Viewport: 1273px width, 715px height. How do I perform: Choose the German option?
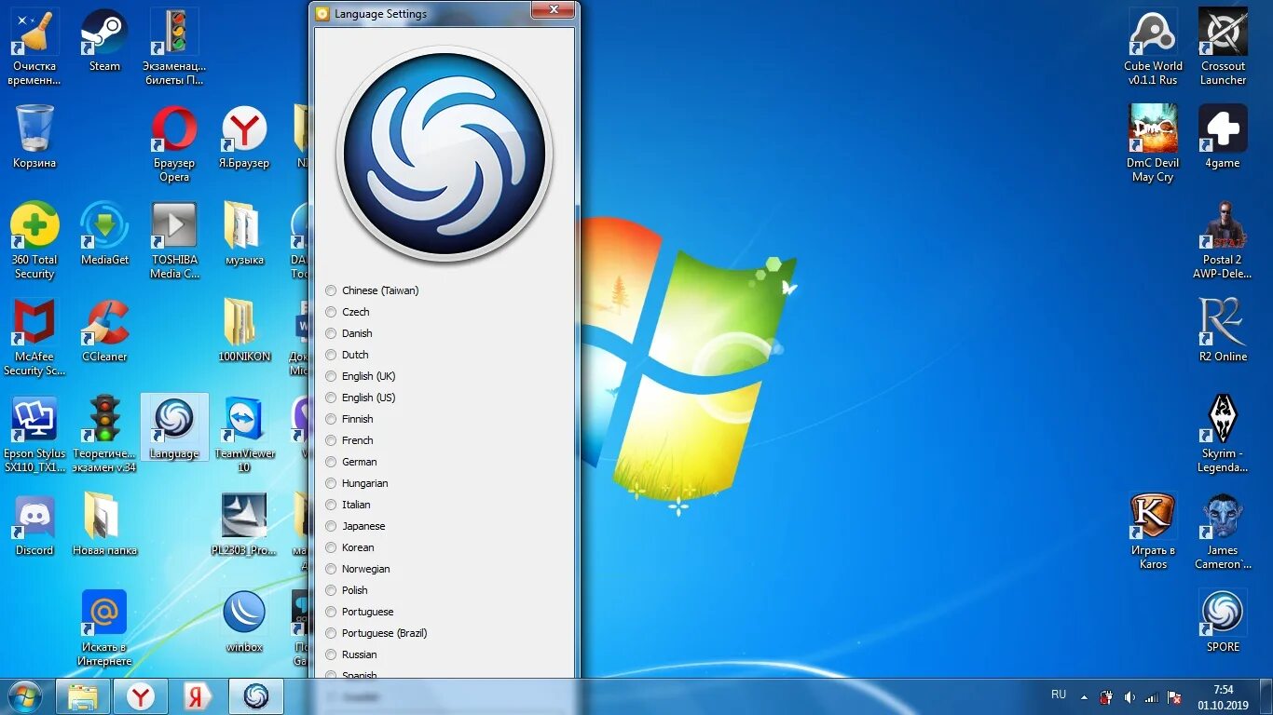pyautogui.click(x=351, y=462)
